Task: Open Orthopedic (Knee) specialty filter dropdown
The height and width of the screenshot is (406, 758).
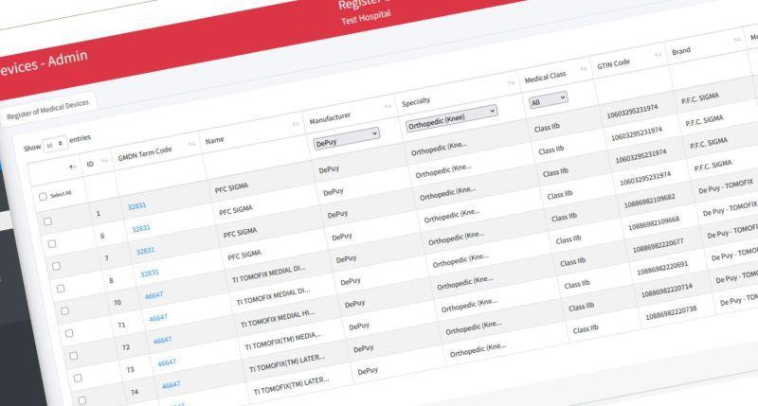Action: tap(451, 112)
